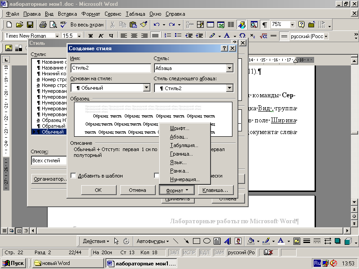Choose Нумерация... from popup menu

tap(185, 179)
